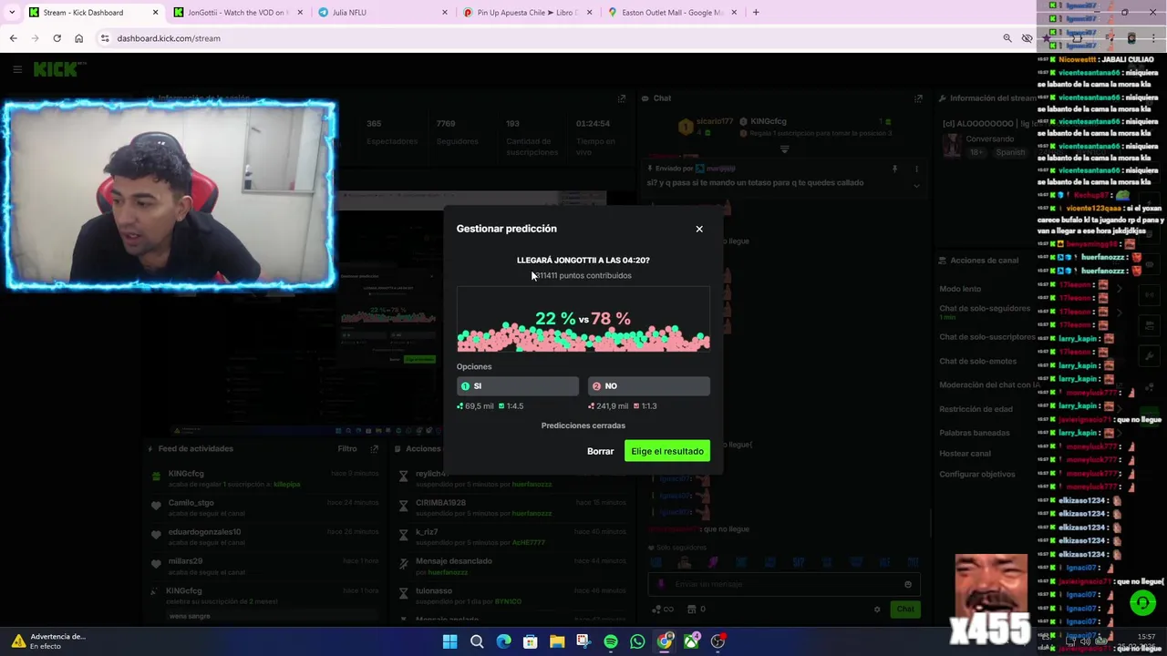The width and height of the screenshot is (1167, 656).
Task: Click the system clock showing 15:57
Action: 1147,637
